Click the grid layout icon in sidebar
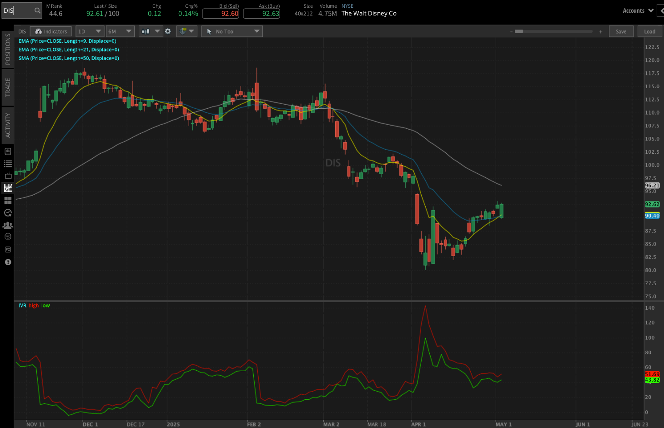The height and width of the screenshot is (428, 664). tap(7, 200)
